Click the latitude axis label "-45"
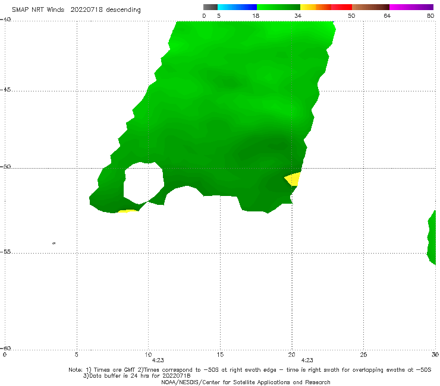Screen dimensions: 440x386 tap(5, 90)
